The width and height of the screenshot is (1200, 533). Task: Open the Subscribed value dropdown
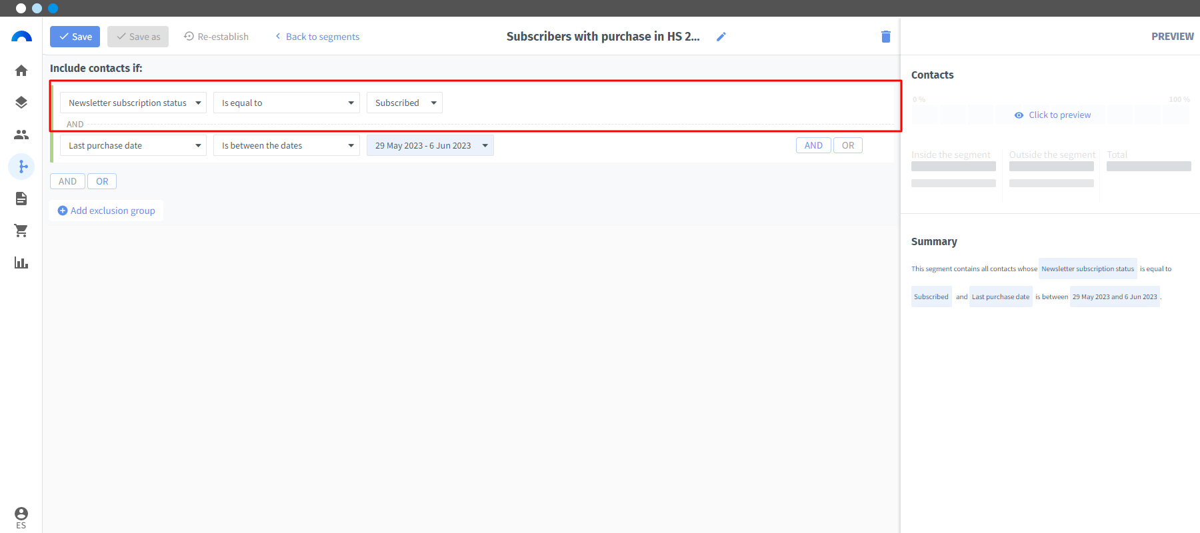[x=405, y=103]
